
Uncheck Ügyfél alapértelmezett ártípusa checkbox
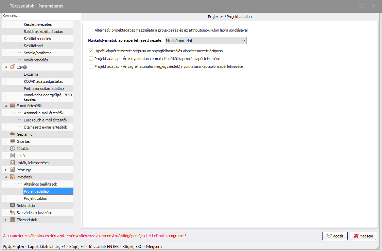(x=91, y=51)
